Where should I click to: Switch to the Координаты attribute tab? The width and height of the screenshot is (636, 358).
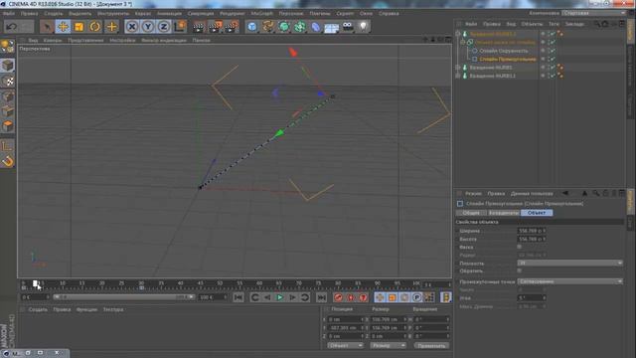[x=504, y=213]
